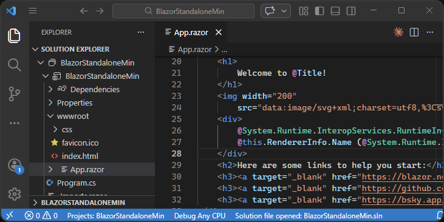The height and width of the screenshot is (222, 444).
Task: Click line number 28 in gutter
Action: point(176,153)
